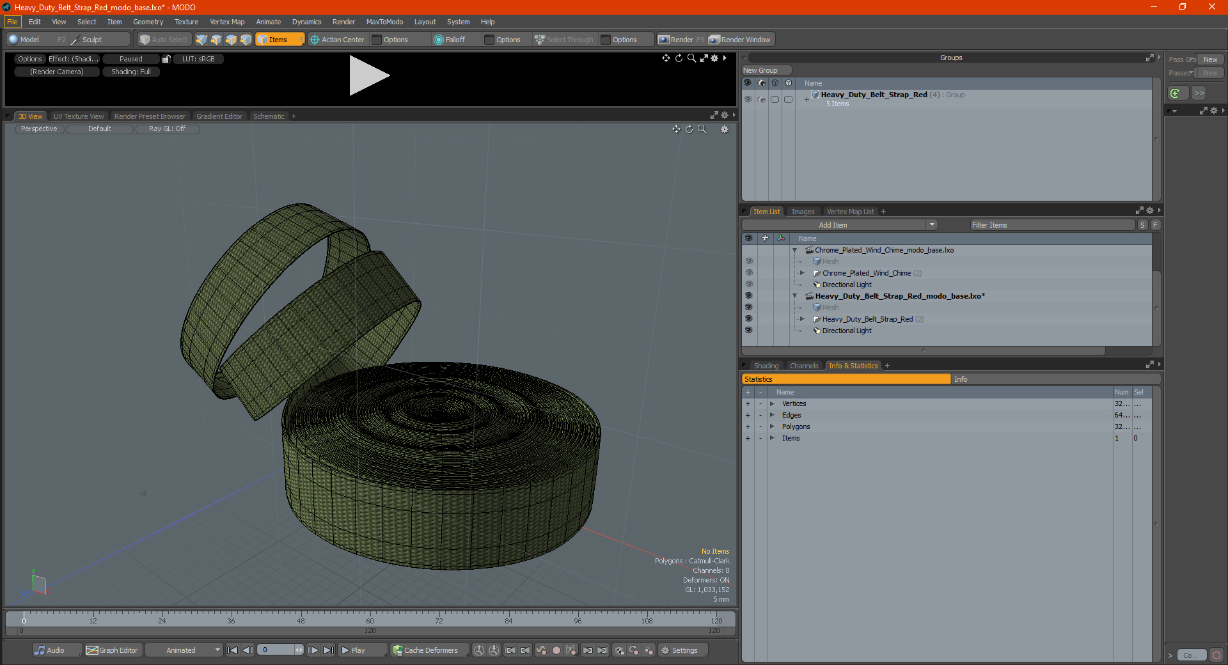This screenshot has width=1228, height=665.
Task: Toggle visibility of Chrome_Plated_Wind_Chime (2) item
Action: [748, 273]
